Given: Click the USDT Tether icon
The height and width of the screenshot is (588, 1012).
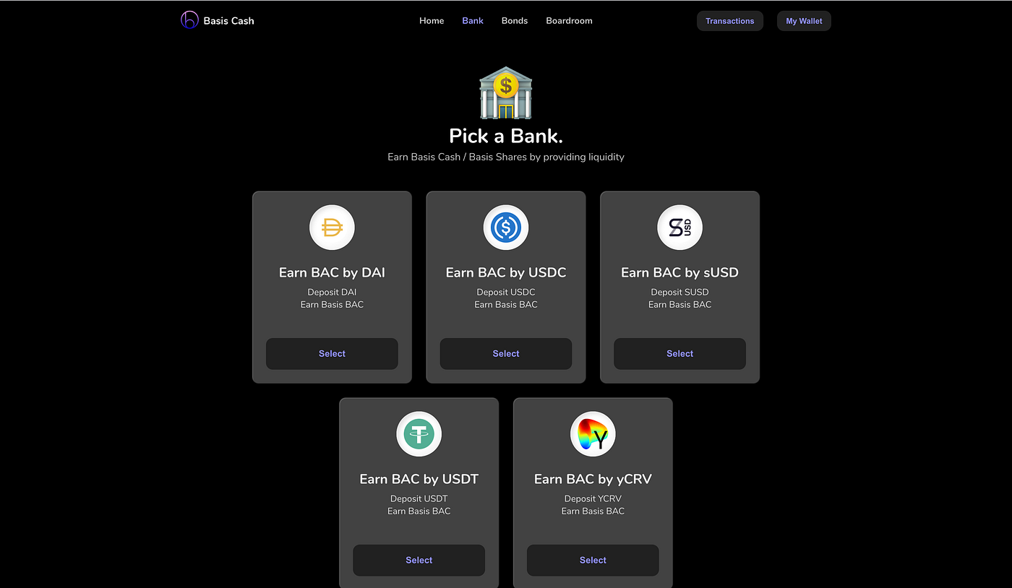Looking at the screenshot, I should tap(419, 434).
